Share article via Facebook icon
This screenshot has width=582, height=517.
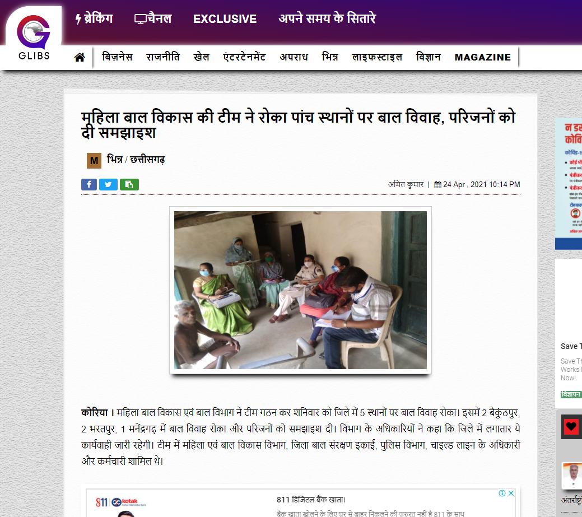pos(89,184)
